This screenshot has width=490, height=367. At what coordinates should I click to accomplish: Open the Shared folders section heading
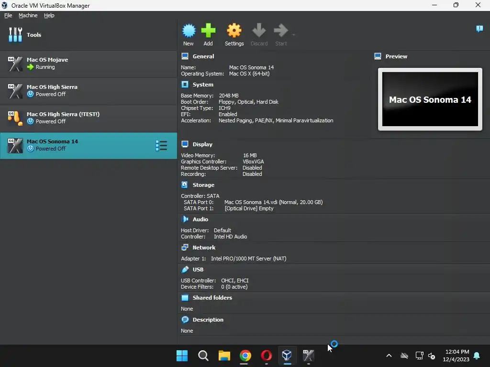pyautogui.click(x=212, y=298)
